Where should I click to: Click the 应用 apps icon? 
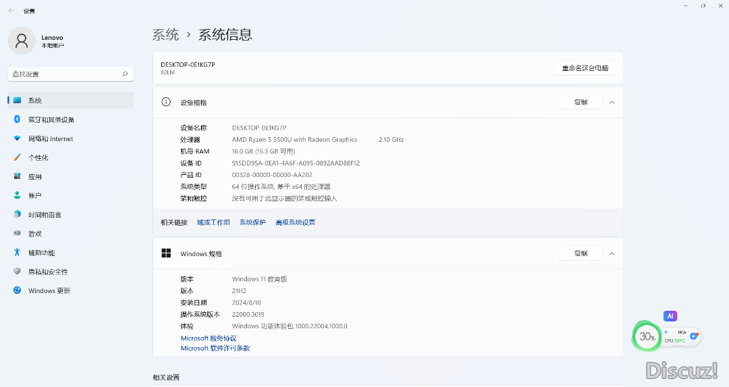tap(17, 176)
